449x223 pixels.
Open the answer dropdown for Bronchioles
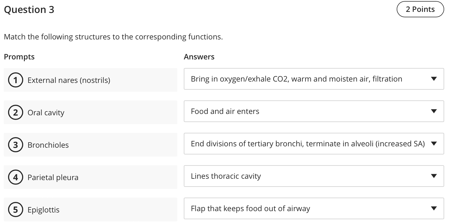point(314,144)
